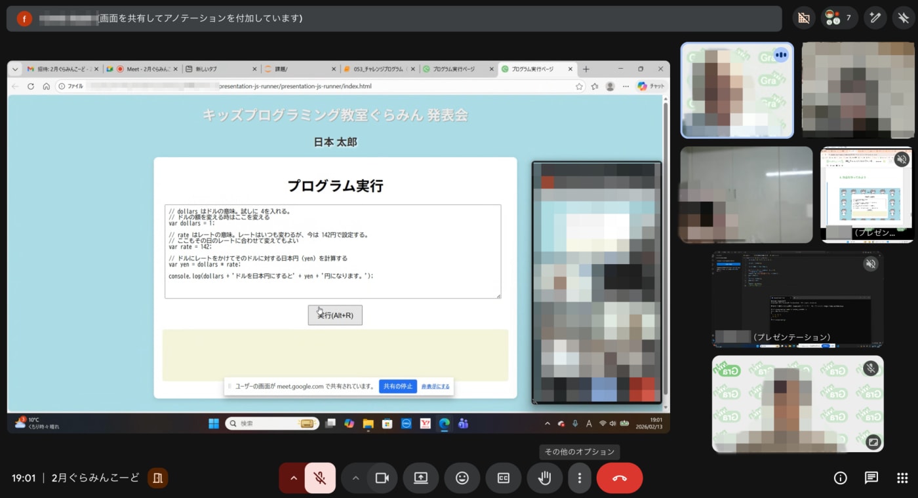
Task: Open the three-dot more options menu
Action: [580, 478]
